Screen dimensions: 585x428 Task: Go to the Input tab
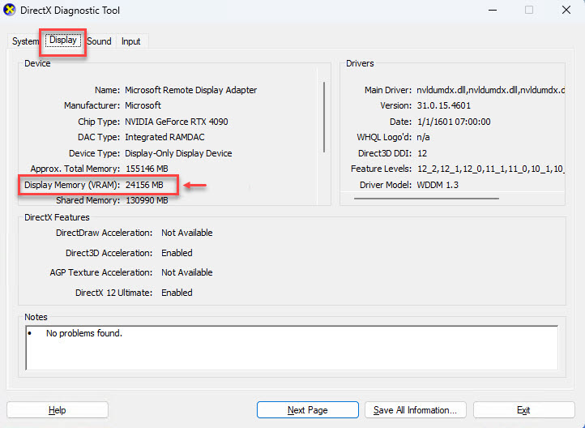130,41
